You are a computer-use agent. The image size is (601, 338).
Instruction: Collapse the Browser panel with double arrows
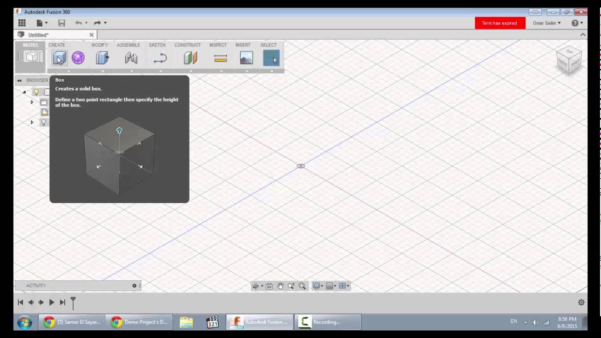click(20, 80)
